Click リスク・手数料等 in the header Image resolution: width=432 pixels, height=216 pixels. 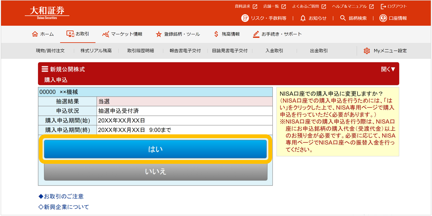pos(269,18)
